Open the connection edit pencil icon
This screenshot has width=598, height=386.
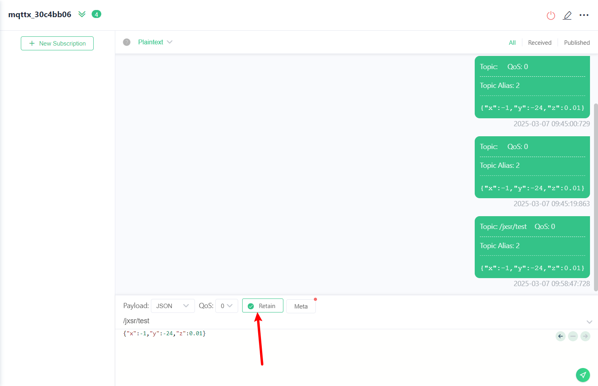click(x=567, y=16)
